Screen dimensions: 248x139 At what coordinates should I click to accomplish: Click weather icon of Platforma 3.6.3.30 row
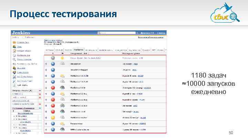(62, 76)
